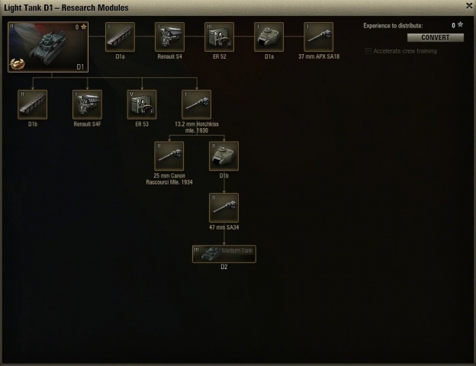The image size is (476, 366).
Task: Click the '37 mm APX SA18' label
Action: pyautogui.click(x=319, y=56)
